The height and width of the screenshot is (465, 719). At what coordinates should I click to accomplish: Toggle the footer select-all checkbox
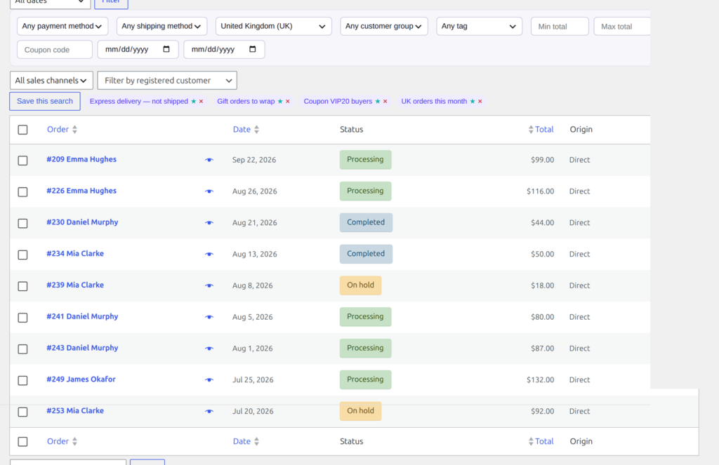coord(22,442)
